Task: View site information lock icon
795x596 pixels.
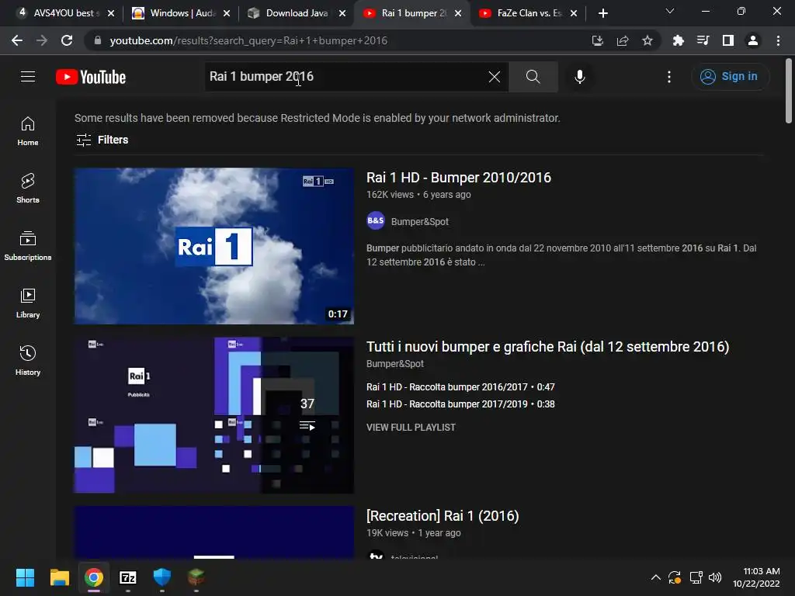Action: coord(98,40)
